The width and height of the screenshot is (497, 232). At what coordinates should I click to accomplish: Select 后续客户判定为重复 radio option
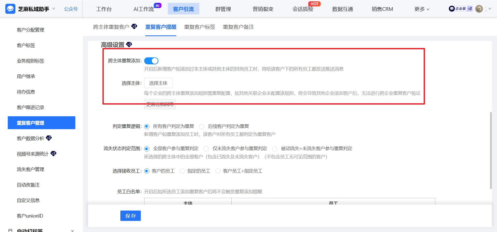point(202,126)
